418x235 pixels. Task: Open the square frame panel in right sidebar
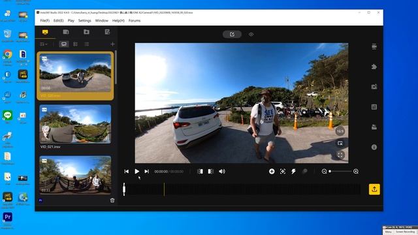point(374,107)
